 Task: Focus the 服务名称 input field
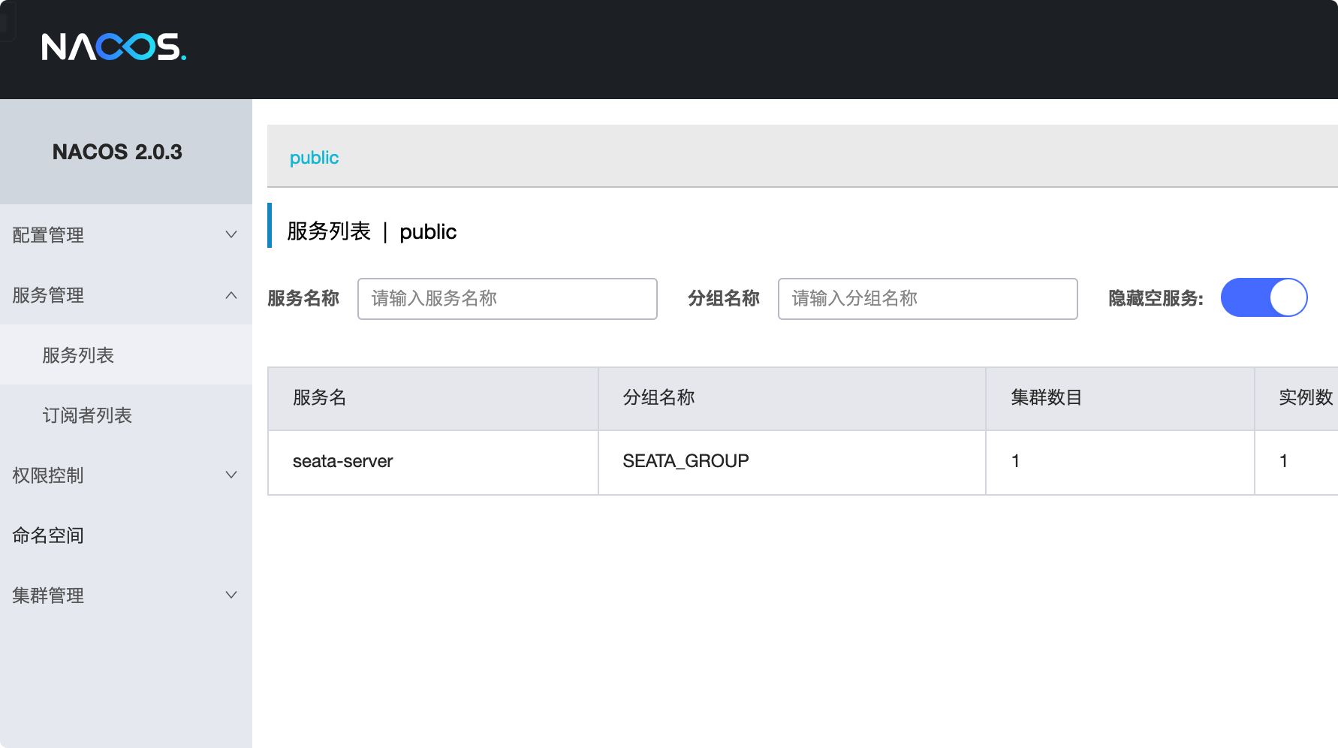coord(508,299)
